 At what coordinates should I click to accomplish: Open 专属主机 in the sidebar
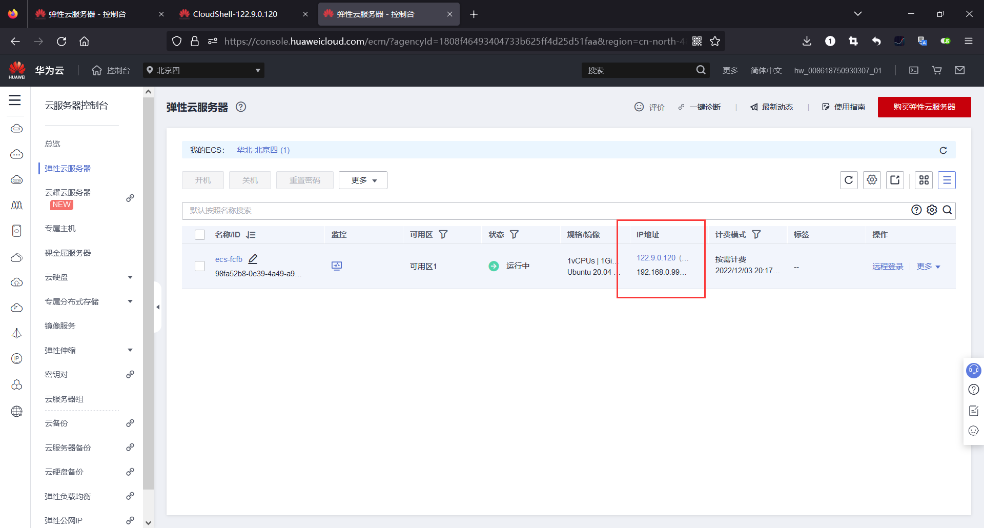tap(60, 229)
